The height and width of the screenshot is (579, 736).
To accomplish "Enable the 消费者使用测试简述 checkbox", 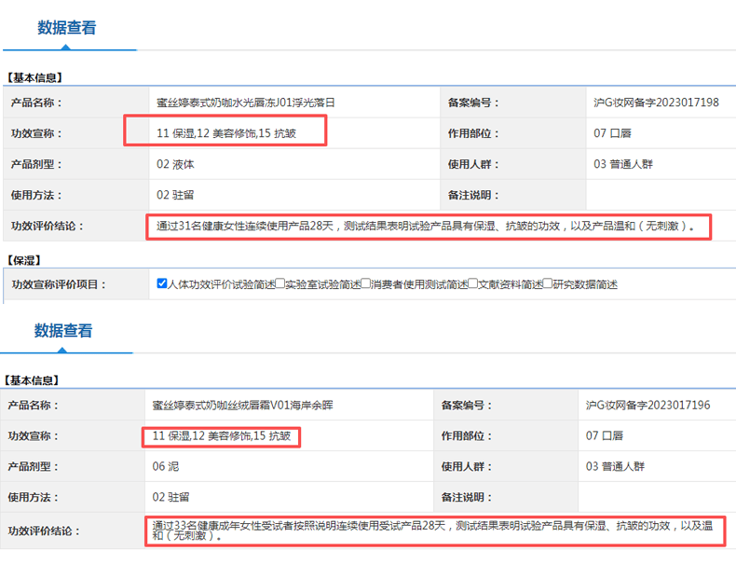I will 366,283.
